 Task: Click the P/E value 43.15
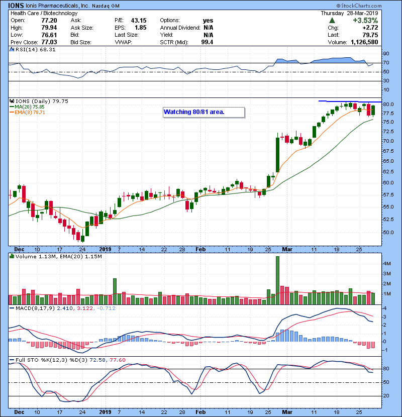[139, 21]
